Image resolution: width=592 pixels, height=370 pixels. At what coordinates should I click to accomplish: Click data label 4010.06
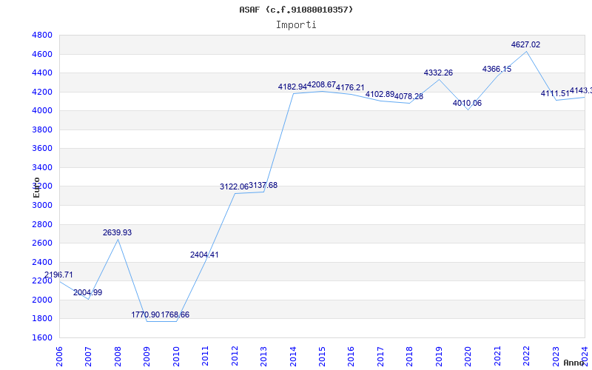tap(468, 103)
